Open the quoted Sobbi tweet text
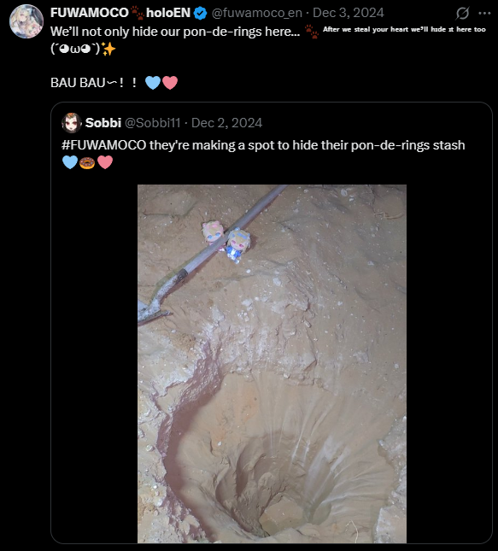This screenshot has height=551, width=498. click(x=263, y=153)
